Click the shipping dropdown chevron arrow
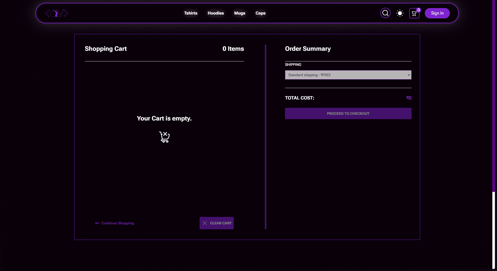This screenshot has height=271, width=497. 409,75
